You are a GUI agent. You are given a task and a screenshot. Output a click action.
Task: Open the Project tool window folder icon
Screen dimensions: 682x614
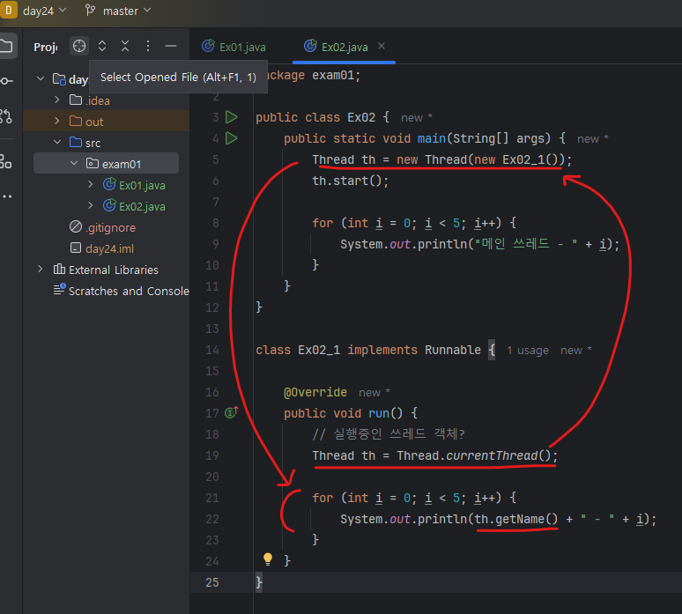(x=6, y=46)
